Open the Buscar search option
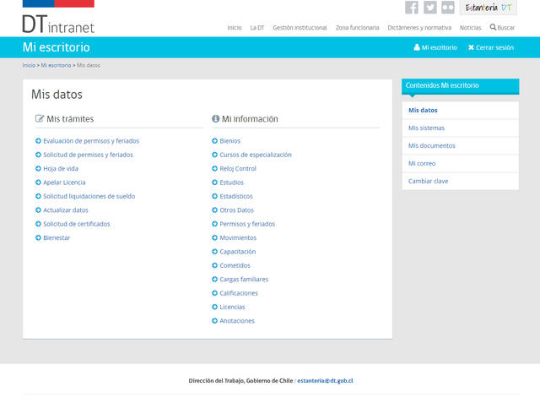 502,28
